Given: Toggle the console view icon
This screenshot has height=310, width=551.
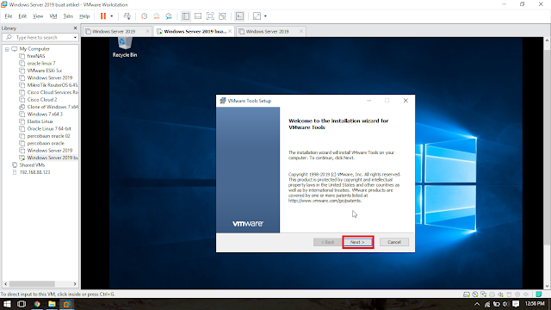Looking at the screenshot, I should pos(239,16).
